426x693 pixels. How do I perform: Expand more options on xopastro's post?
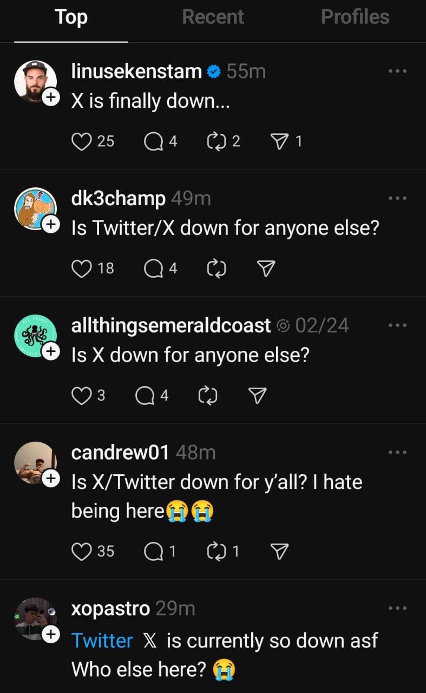click(x=397, y=608)
